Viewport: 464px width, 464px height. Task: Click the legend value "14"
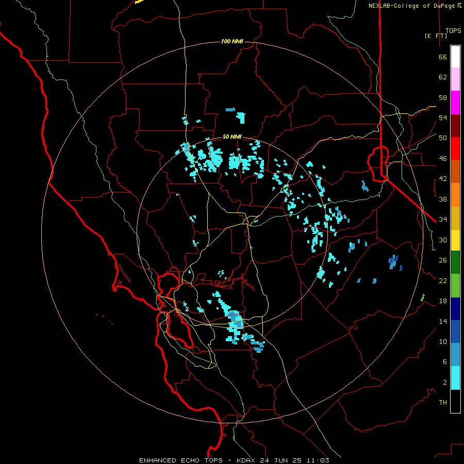tap(443, 321)
